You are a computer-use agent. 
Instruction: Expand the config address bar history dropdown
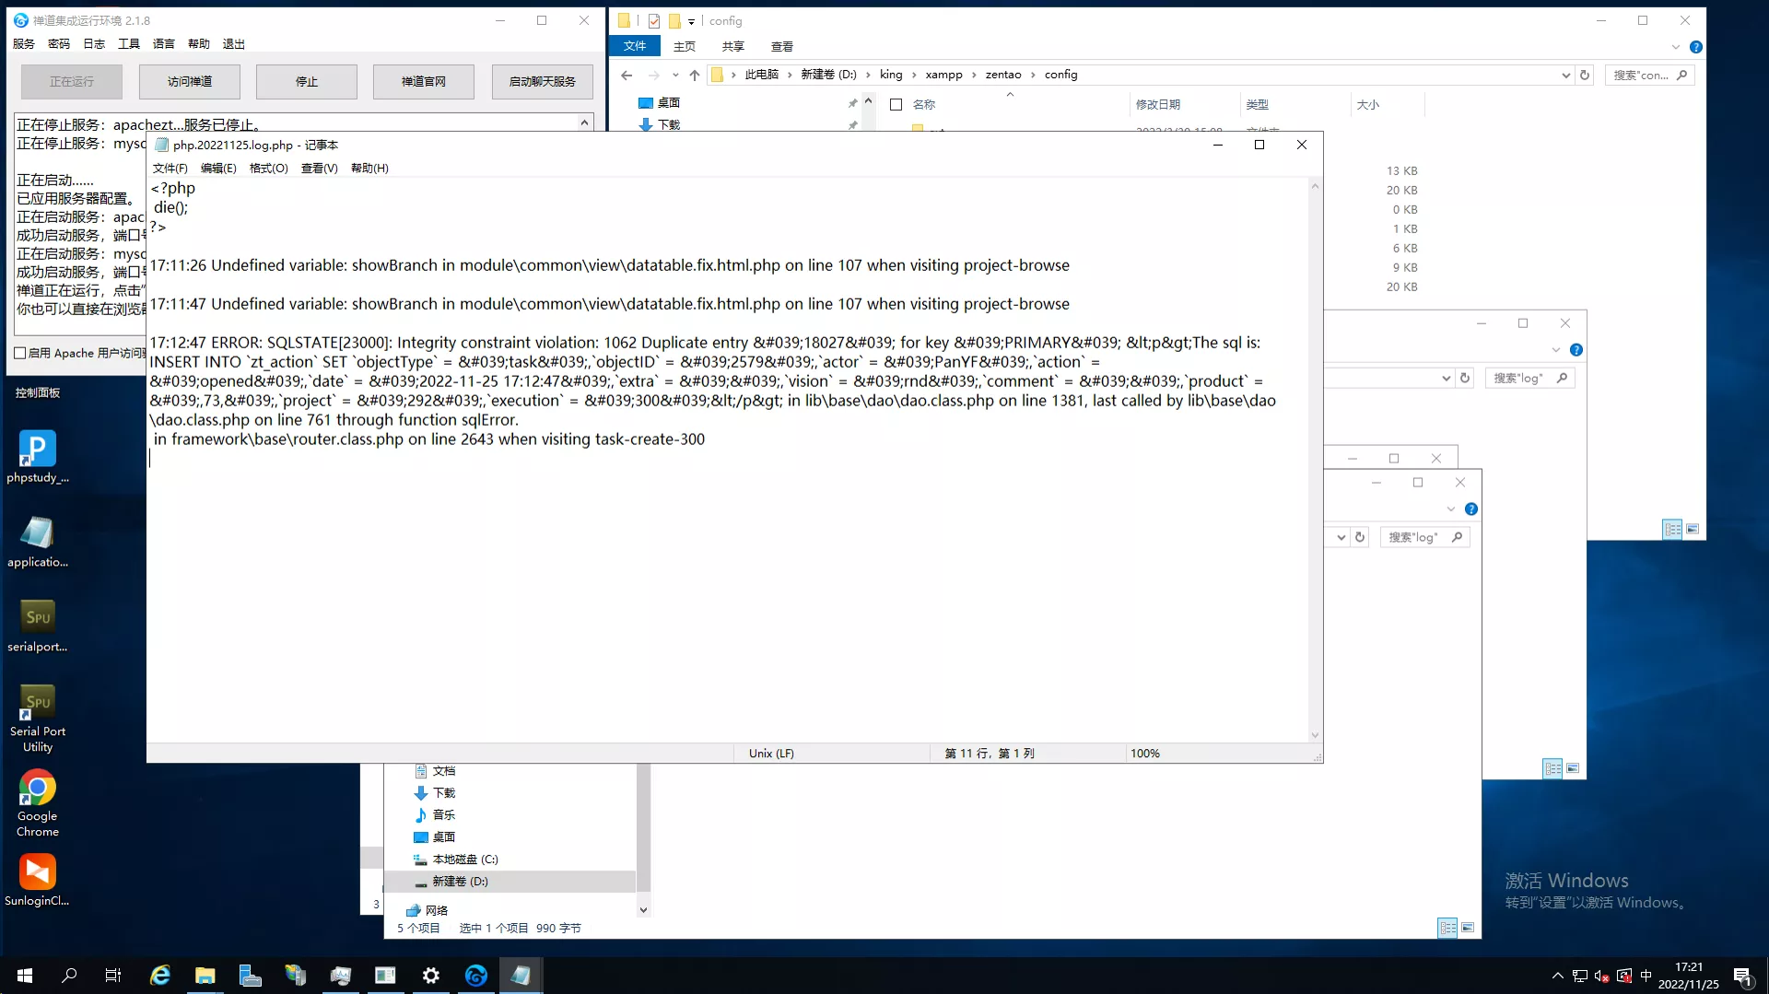pyautogui.click(x=1565, y=75)
